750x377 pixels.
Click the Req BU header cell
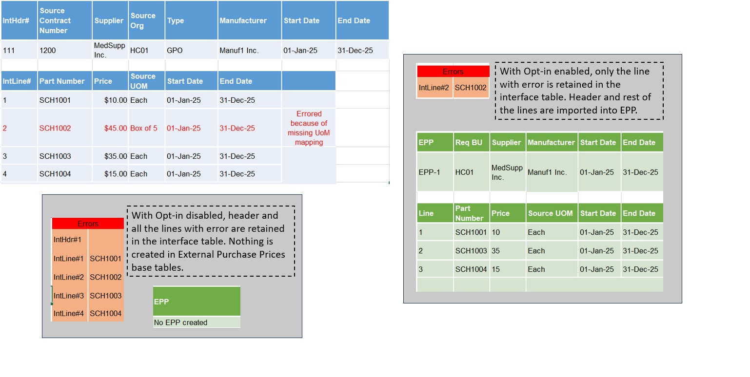pos(470,142)
